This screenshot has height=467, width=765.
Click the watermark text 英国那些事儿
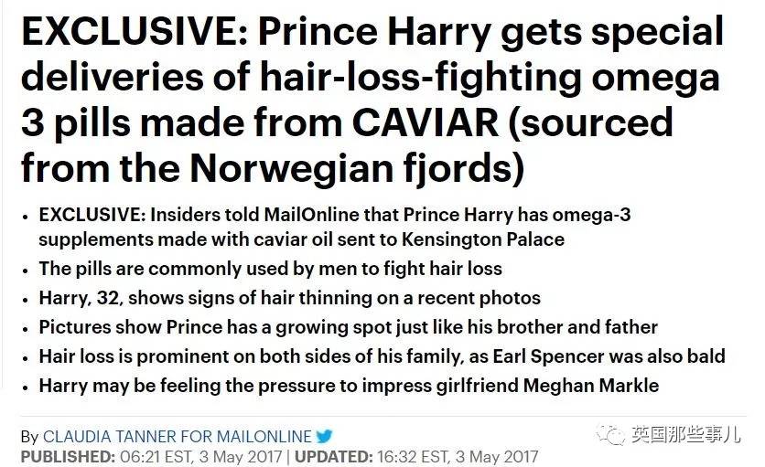[686, 436]
